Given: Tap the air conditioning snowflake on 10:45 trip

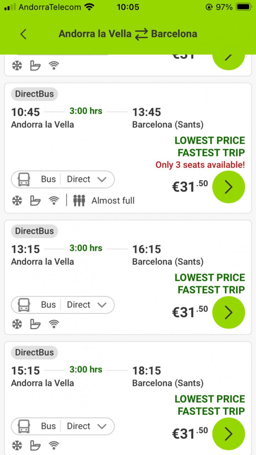Looking at the screenshot, I should [x=17, y=201].
